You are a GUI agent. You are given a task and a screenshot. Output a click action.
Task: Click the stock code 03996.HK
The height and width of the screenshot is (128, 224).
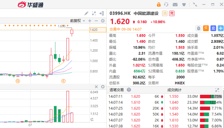point(120,13)
